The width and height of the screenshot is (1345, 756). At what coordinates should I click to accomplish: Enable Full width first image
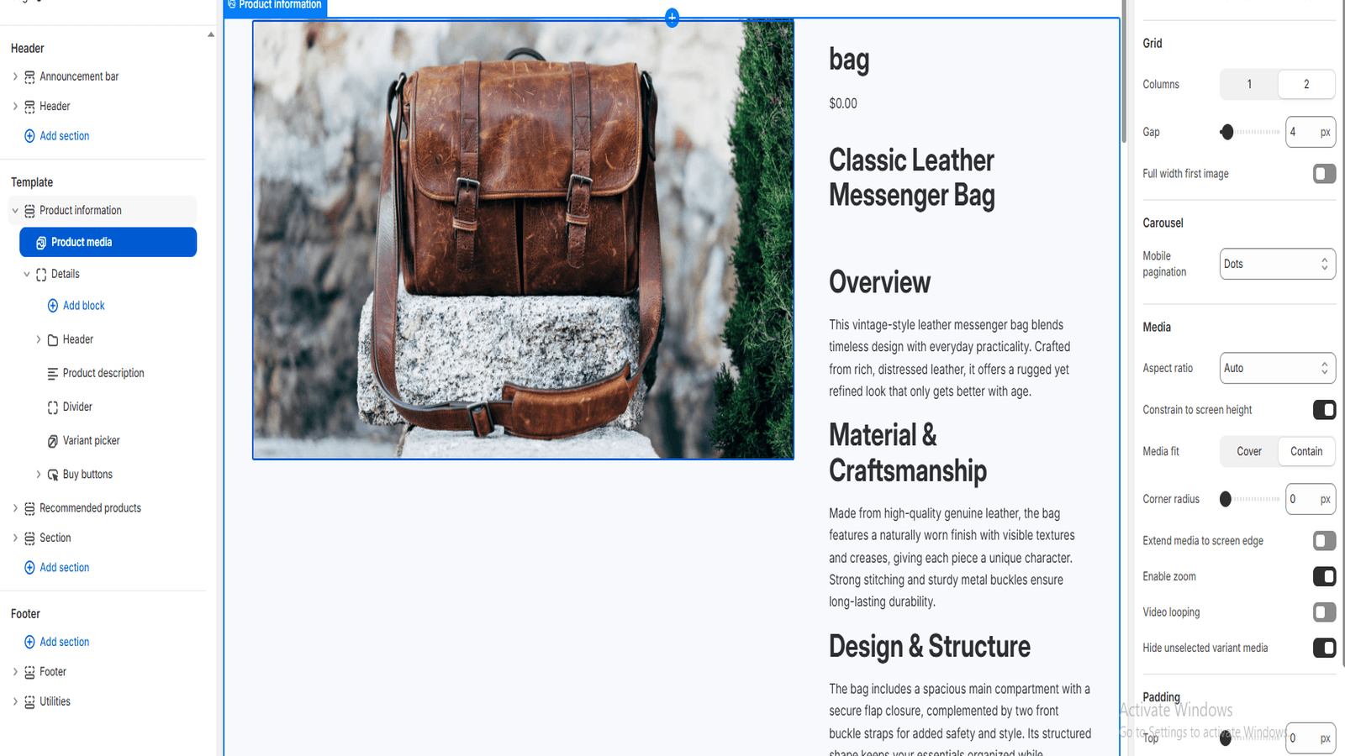(1324, 174)
